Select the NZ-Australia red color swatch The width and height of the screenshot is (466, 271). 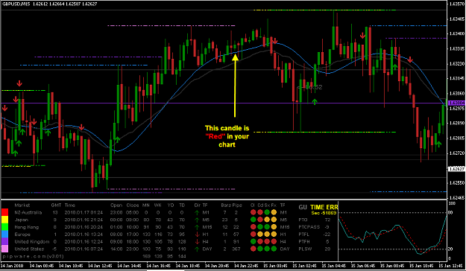pos(4,212)
